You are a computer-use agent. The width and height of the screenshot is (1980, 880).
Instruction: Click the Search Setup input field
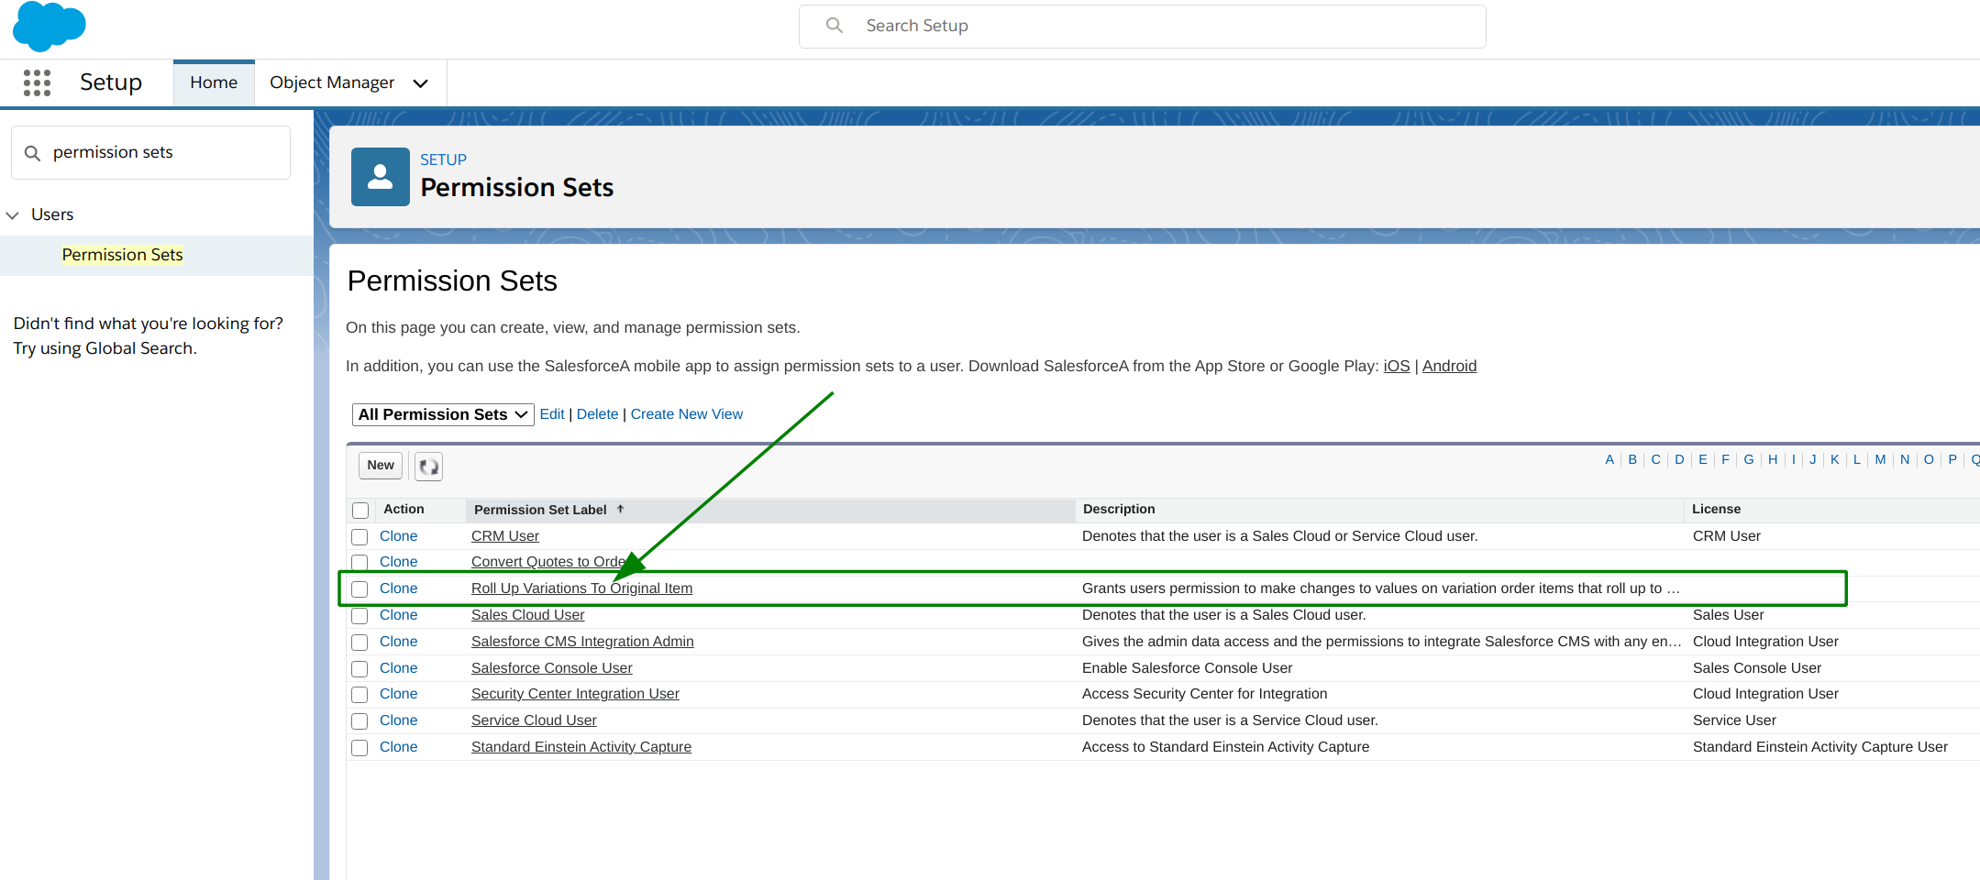pos(1142,27)
